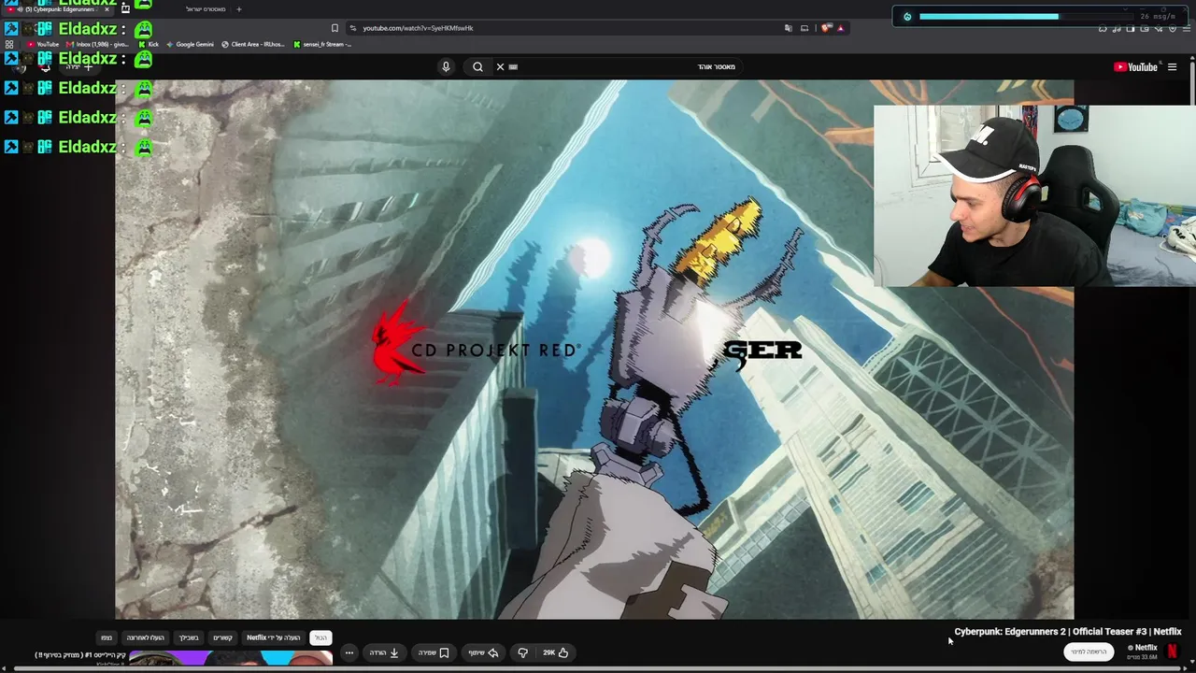Image resolution: width=1196 pixels, height=673 pixels.
Task: Select the highlighted first filter chip under video
Action: pos(320,637)
